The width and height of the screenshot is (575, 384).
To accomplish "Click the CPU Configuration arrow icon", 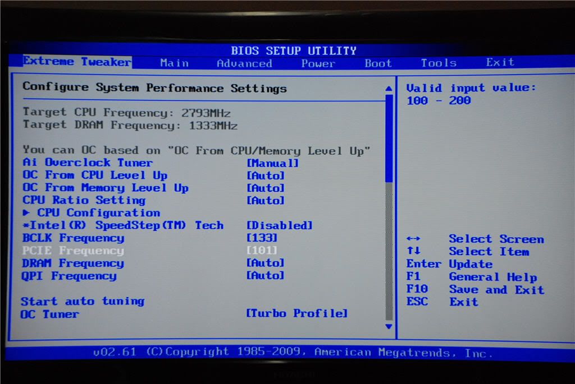I will coord(27,213).
